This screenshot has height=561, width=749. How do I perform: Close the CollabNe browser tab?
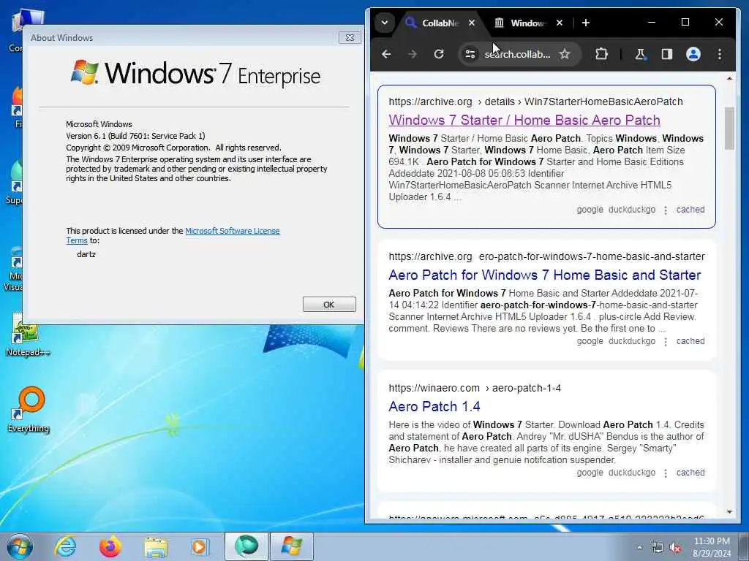[472, 23]
